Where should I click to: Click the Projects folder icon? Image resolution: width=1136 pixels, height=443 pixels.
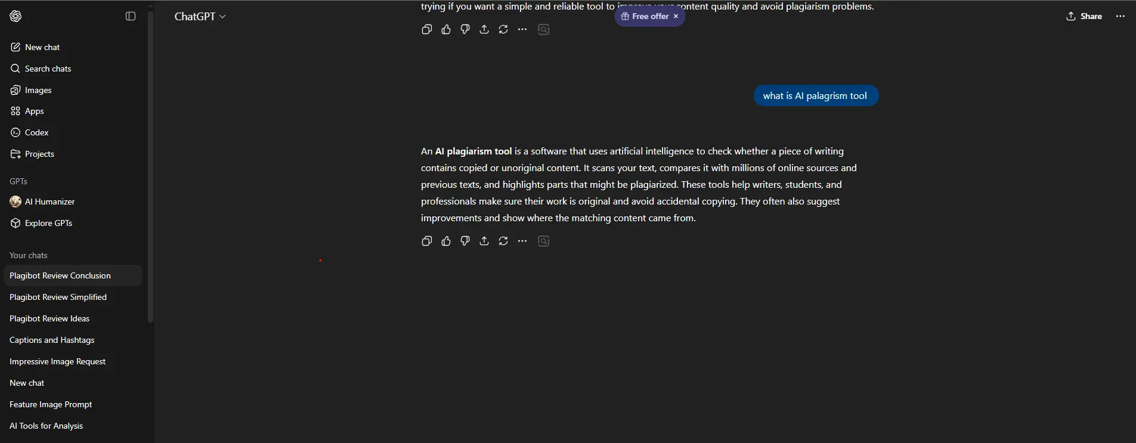(16, 154)
